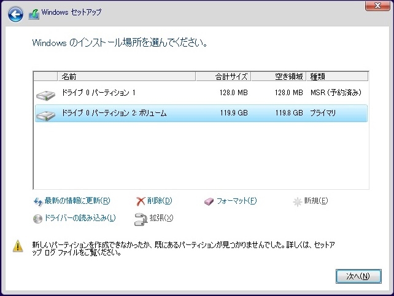394x296 pixels.
Task: Choose フォーマット(F) to format partition
Action: (x=236, y=201)
